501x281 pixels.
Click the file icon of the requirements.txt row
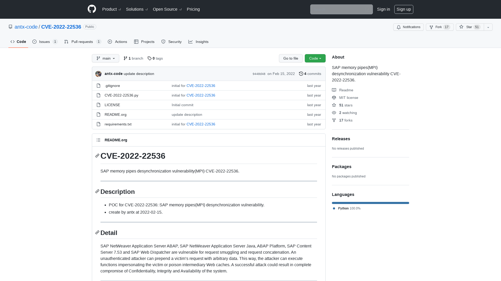98,124
